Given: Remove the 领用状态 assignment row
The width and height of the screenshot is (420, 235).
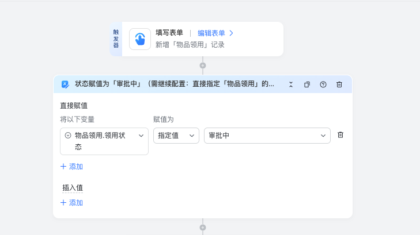Looking at the screenshot, I should tap(340, 135).
